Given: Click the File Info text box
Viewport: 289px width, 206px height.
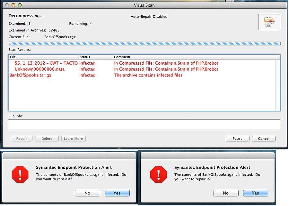Looking at the screenshot, I should point(144,125).
